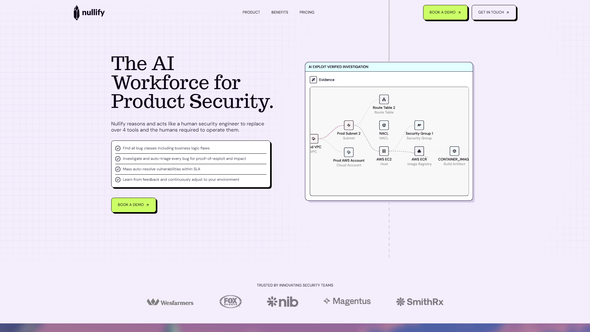
Task: Toggle the 'Learn from feedback' checkmark
Action: [118, 180]
